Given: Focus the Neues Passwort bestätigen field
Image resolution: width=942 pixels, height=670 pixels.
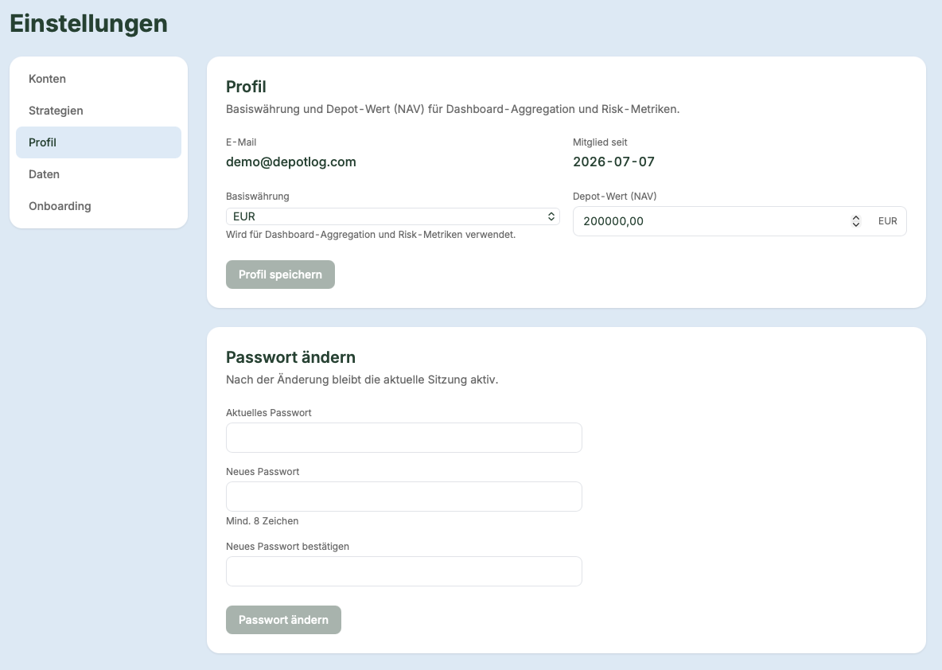Looking at the screenshot, I should click(x=403, y=571).
